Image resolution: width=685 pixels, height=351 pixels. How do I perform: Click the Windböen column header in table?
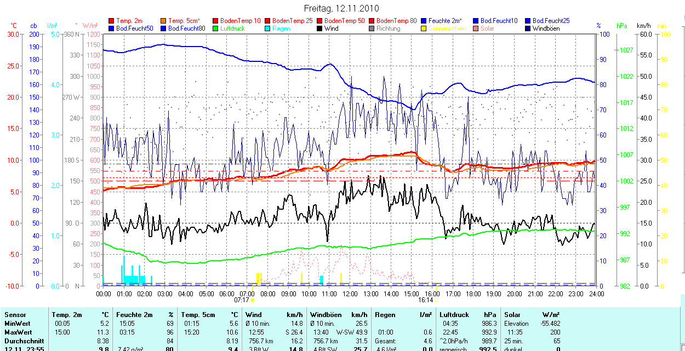(x=325, y=315)
